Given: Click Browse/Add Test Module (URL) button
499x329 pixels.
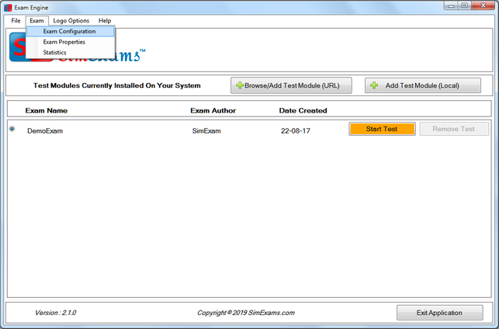Looking at the screenshot, I should click(291, 85).
